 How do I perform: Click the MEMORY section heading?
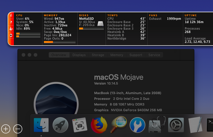point(51,15)
